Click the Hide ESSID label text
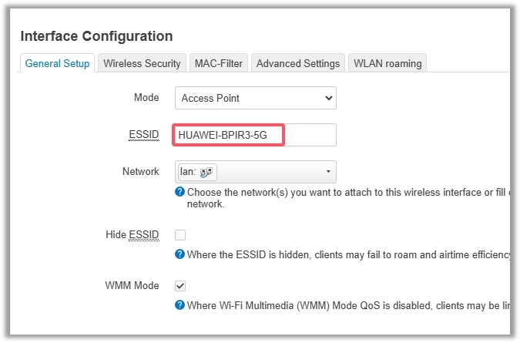Image resolution: width=520 pixels, height=343 pixels. 132,234
